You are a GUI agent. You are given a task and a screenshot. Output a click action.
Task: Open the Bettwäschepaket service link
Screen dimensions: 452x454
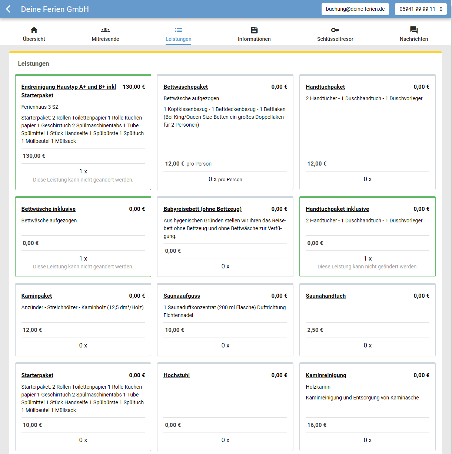186,87
